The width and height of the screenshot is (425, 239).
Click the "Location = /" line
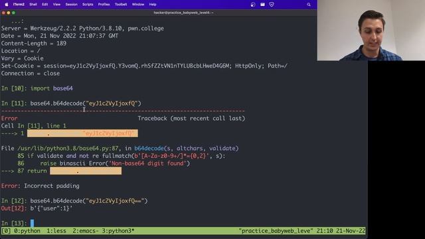(x=21, y=51)
